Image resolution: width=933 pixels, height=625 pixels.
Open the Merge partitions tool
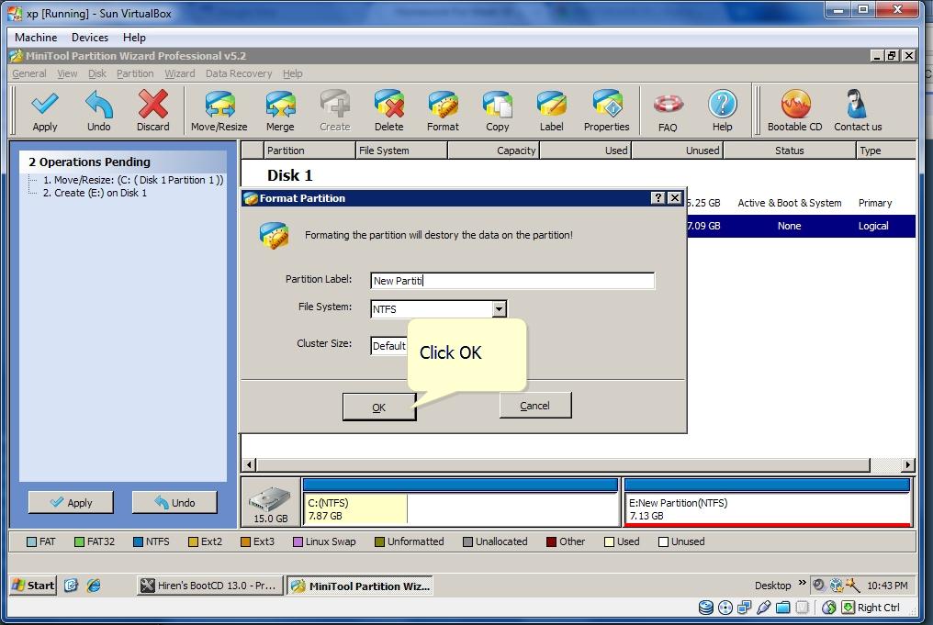[x=280, y=110]
